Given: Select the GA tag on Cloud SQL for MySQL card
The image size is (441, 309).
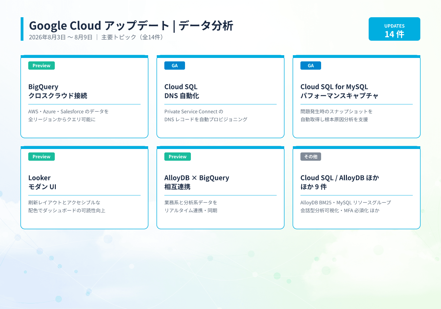Looking at the screenshot, I should pos(311,66).
